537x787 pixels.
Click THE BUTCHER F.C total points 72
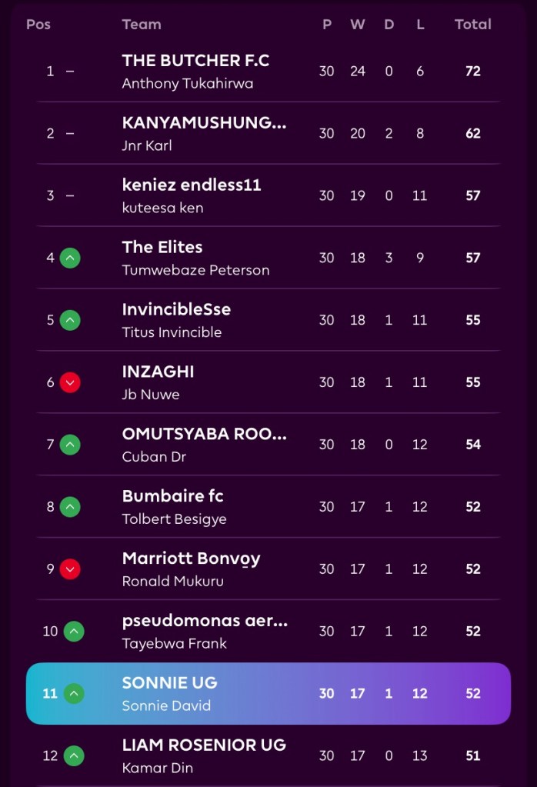(472, 72)
